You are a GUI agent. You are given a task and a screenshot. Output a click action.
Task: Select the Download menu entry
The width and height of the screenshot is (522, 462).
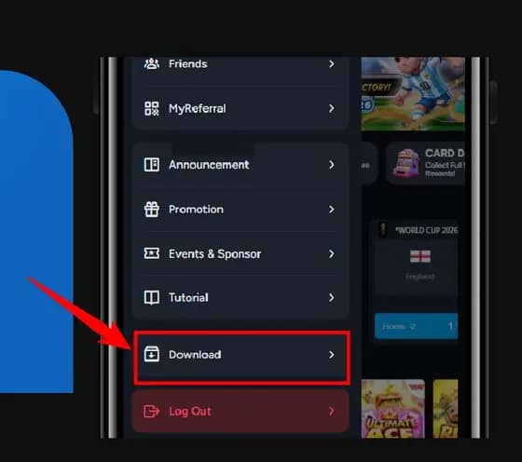pyautogui.click(x=241, y=358)
